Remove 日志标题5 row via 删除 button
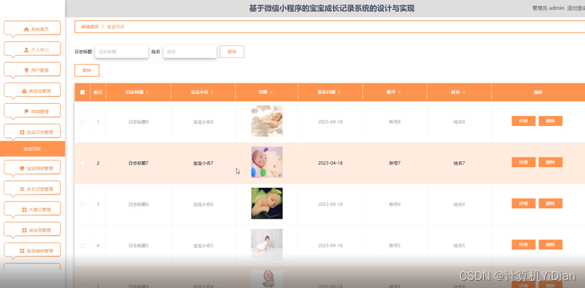 coord(550,245)
